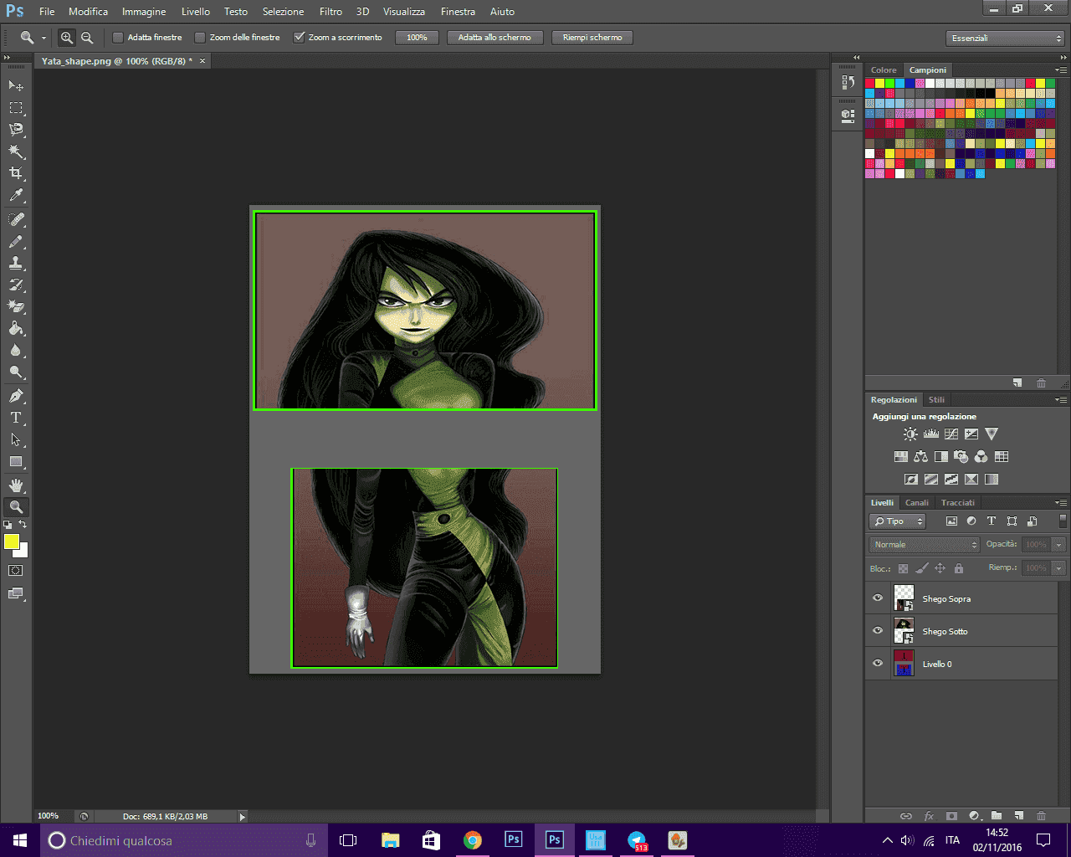Viewport: 1071px width, 857px height.
Task: Add a layer mask from Layers panel
Action: [x=951, y=816]
